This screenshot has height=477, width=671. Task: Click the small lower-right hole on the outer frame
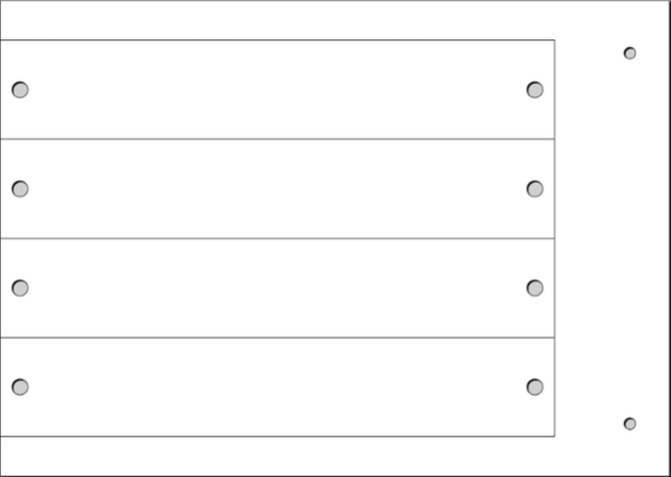[630, 424]
